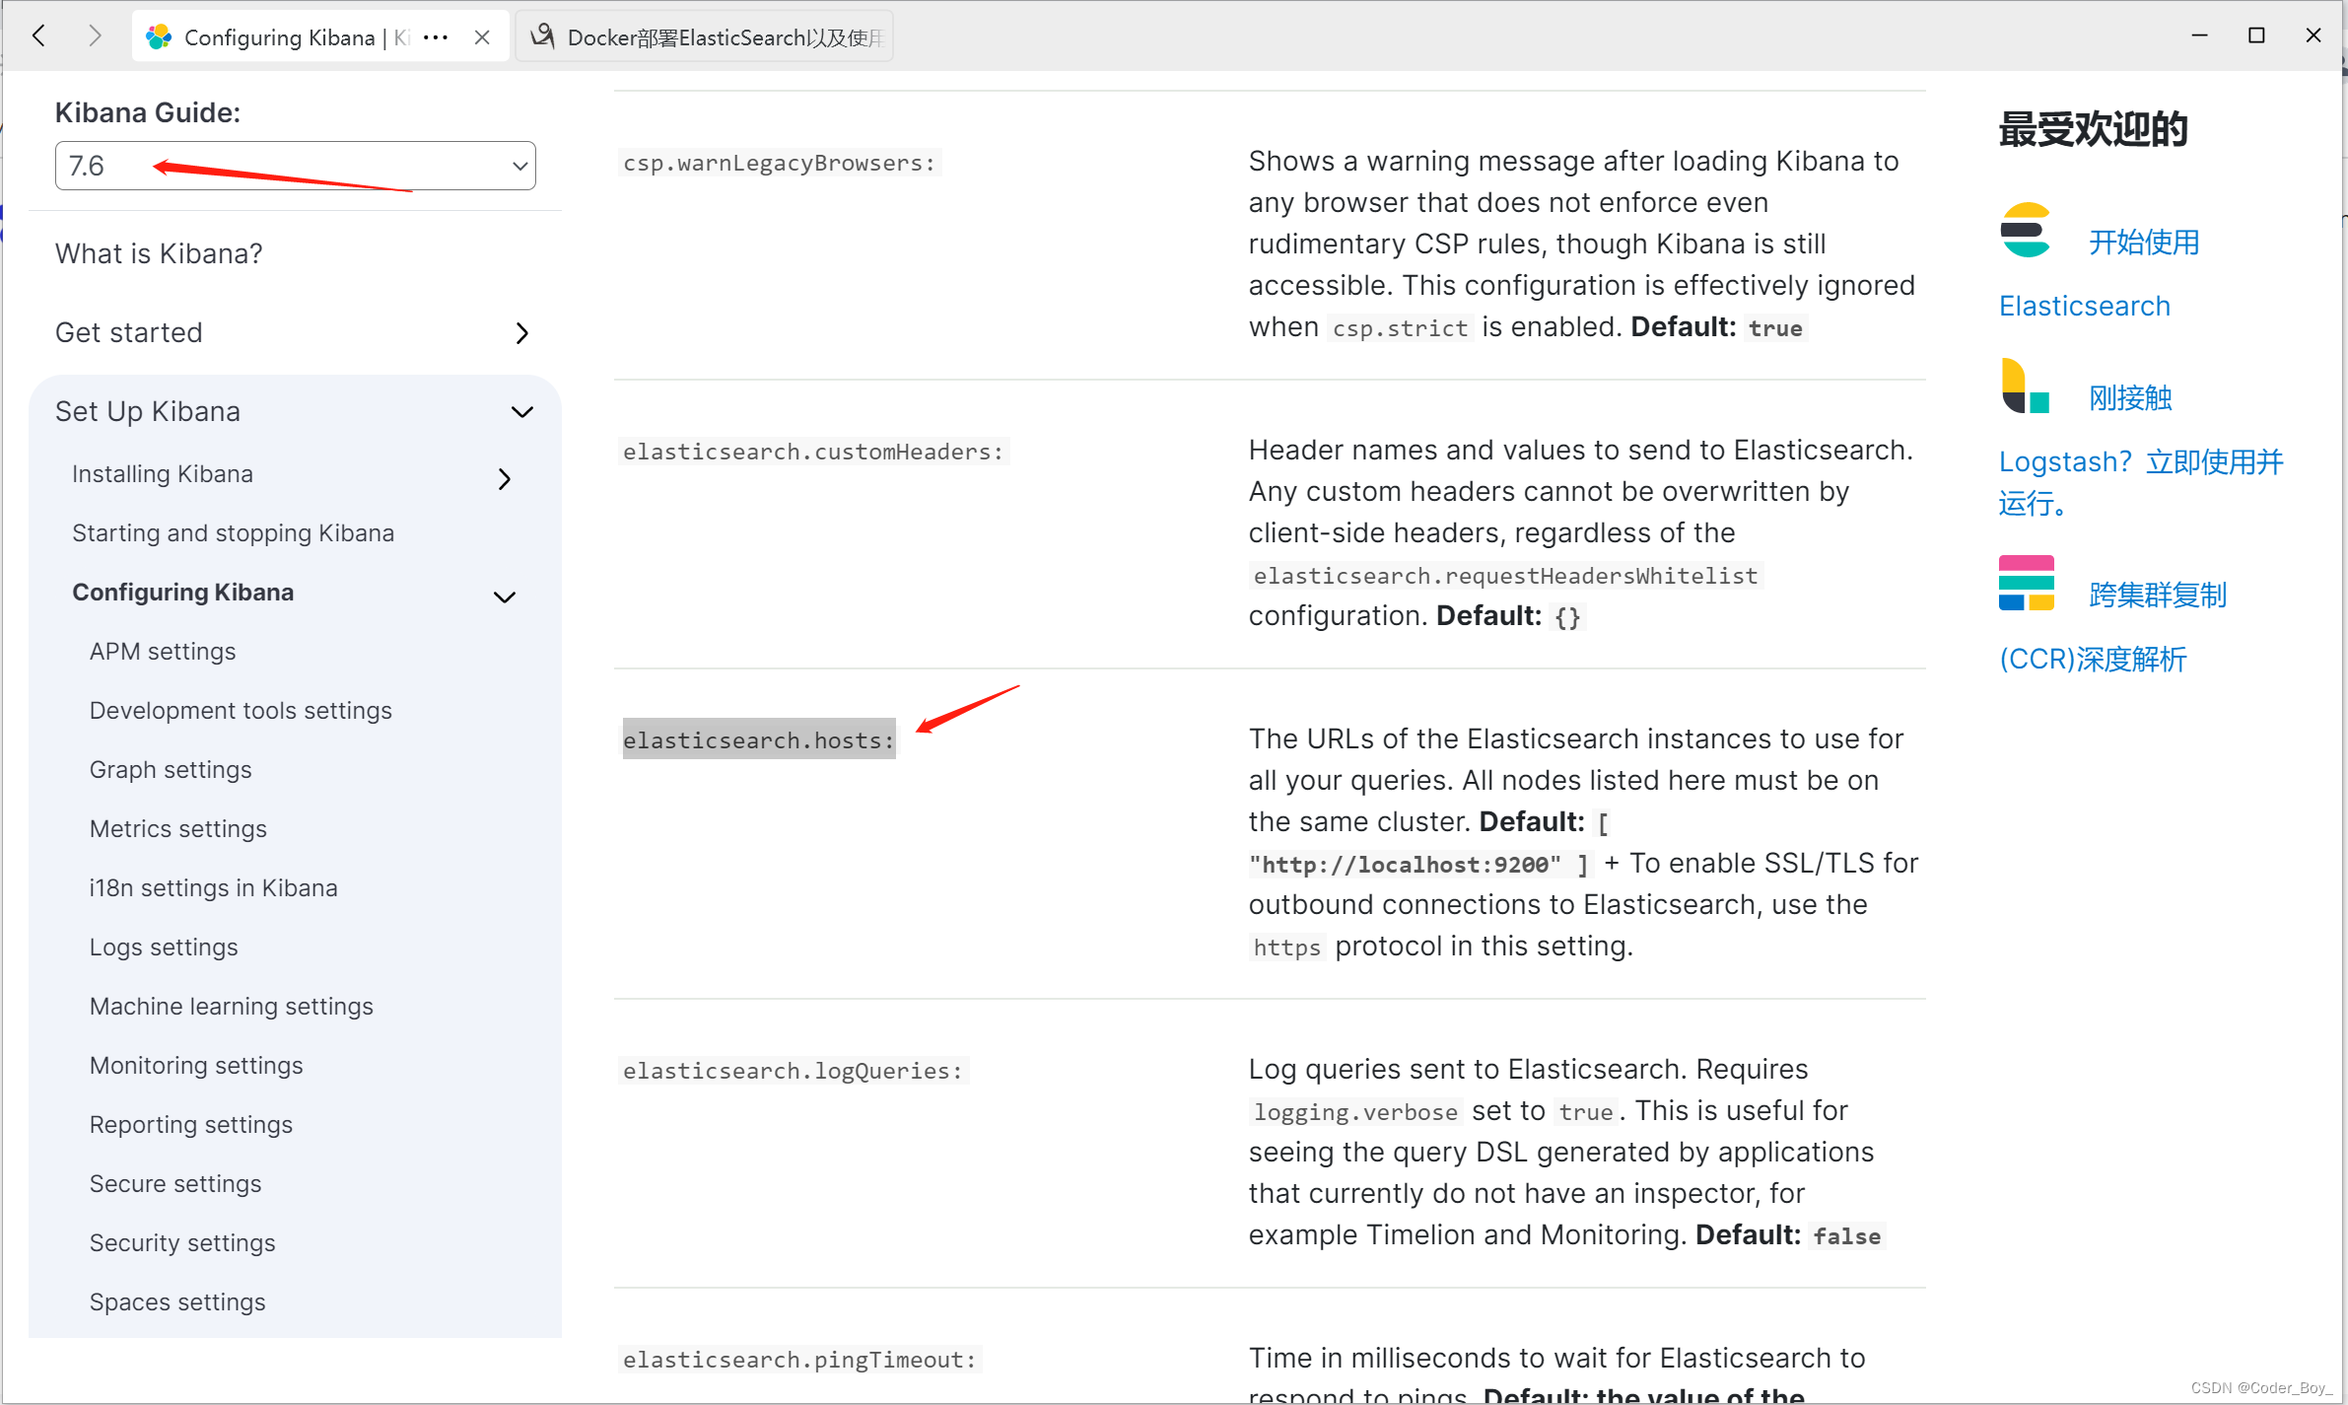Collapse the Set Up Kibana section
The height and width of the screenshot is (1405, 2348).
pos(521,412)
